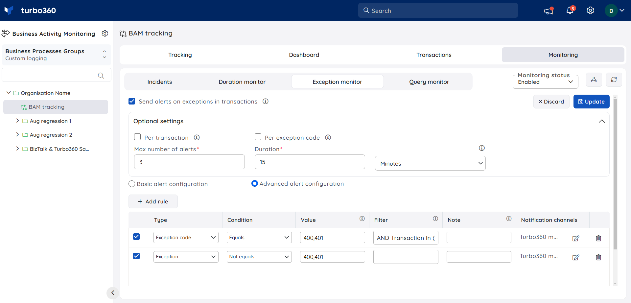Open the Monitoring status Enabled dropdown
The image size is (631, 303).
click(545, 82)
